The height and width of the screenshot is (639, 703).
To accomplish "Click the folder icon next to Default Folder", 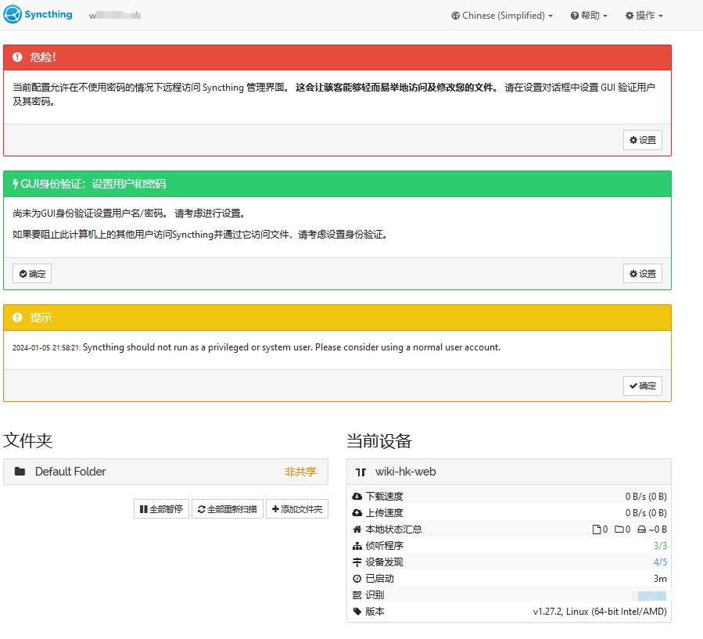I will pos(20,472).
